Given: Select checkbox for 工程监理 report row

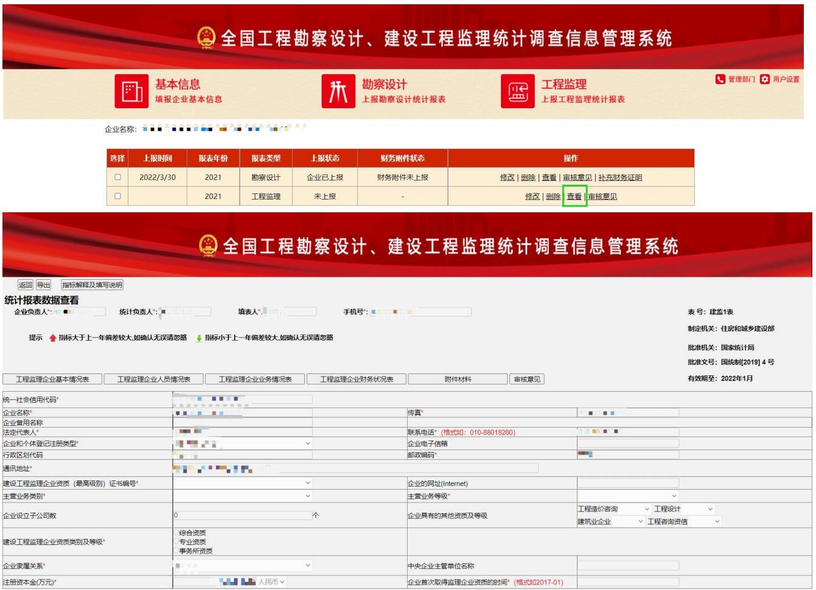Looking at the screenshot, I should click(x=117, y=196).
